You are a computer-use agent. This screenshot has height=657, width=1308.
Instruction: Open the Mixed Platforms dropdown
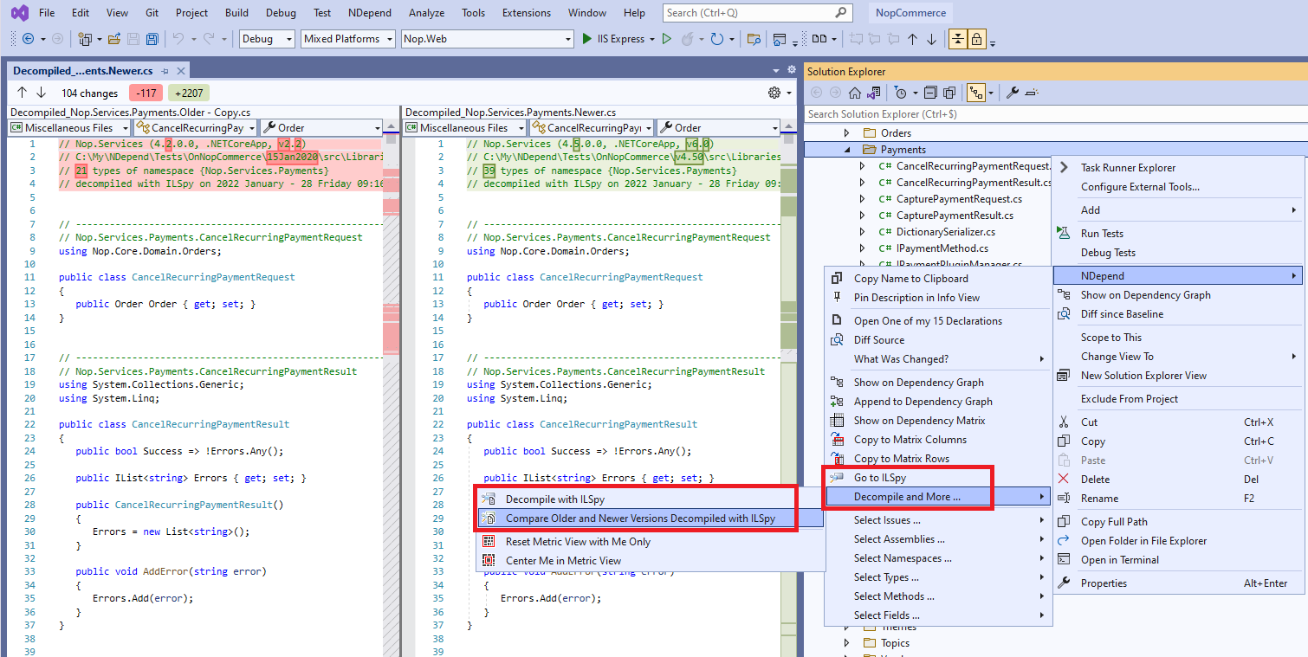coord(348,39)
